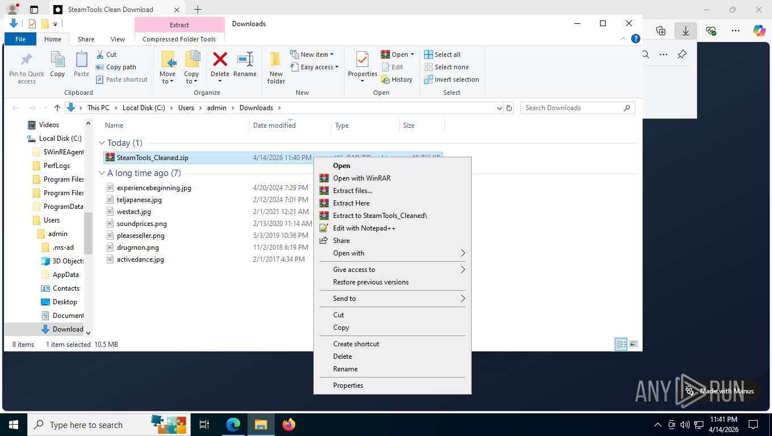Click Share in the context menu
Screen dimensions: 772x436
pos(392,241)
